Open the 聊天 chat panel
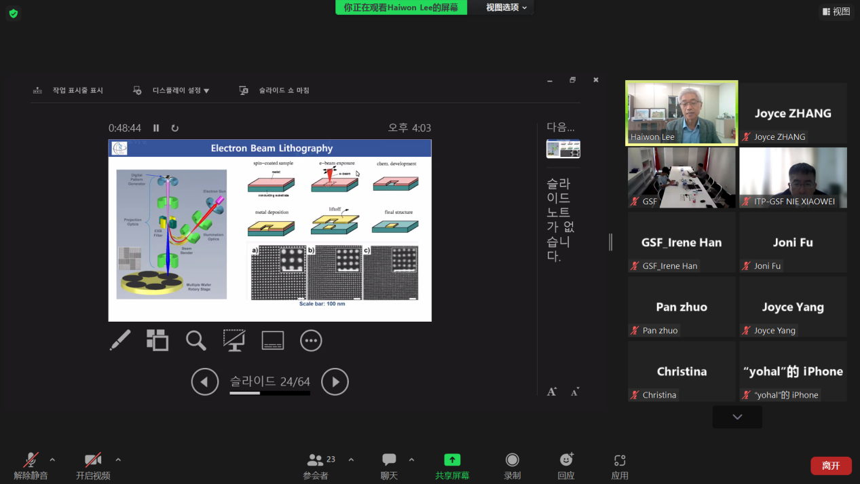Screen dimensions: 860x484 pyautogui.click(x=389, y=466)
